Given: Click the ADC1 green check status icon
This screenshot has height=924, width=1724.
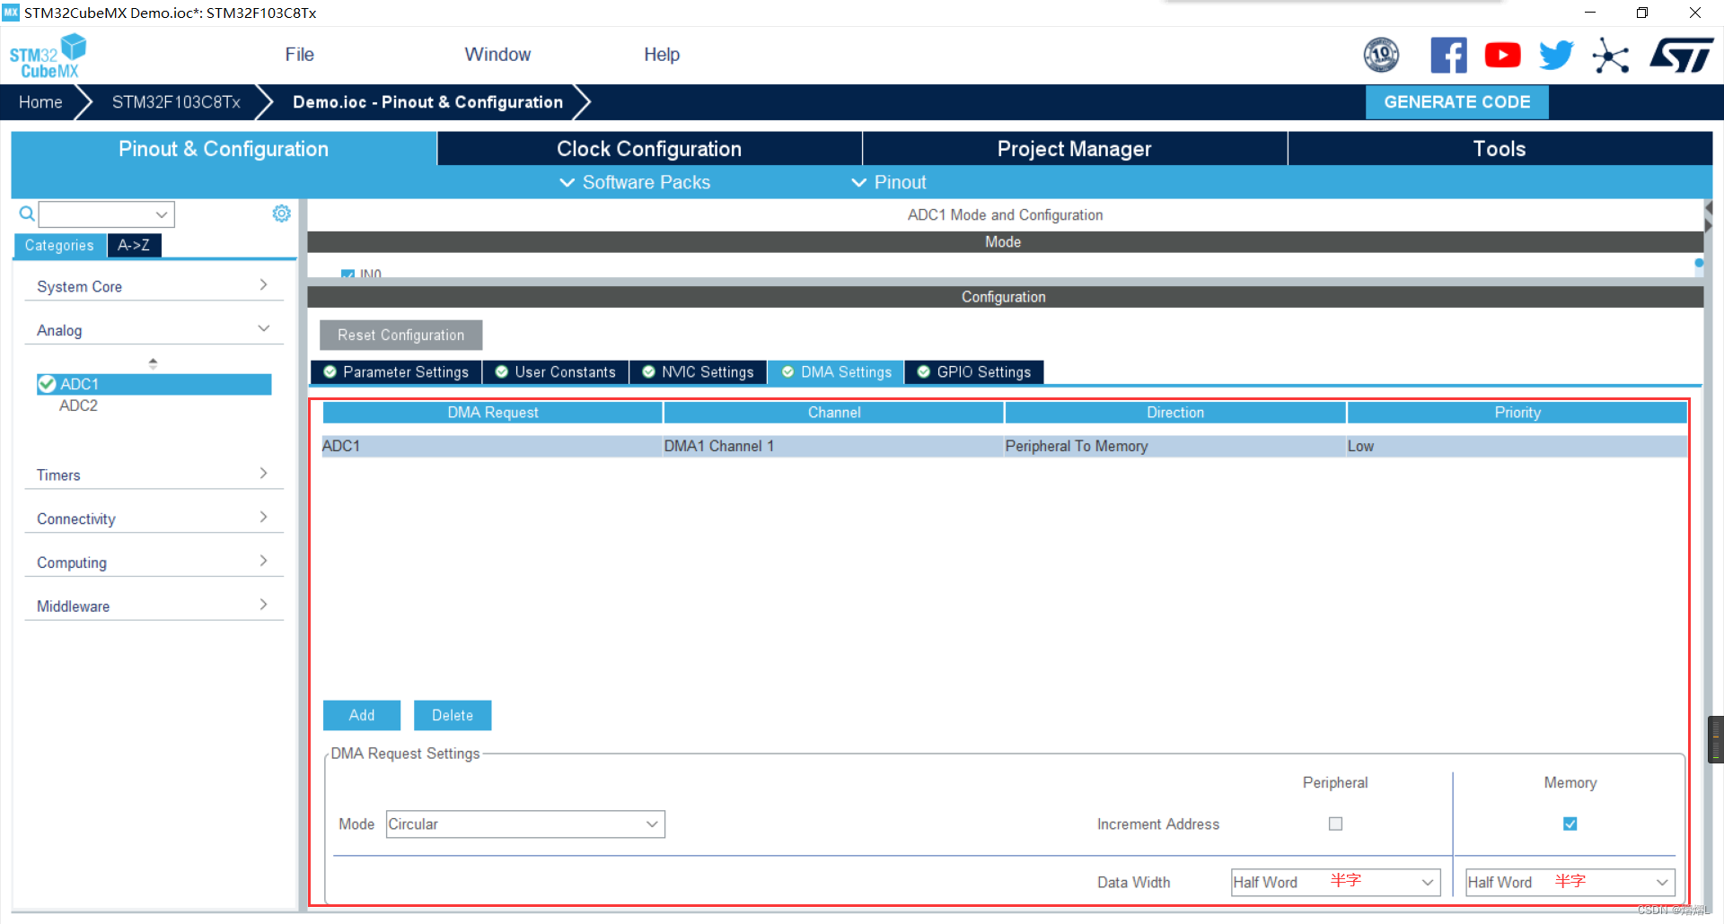Looking at the screenshot, I should 47,384.
